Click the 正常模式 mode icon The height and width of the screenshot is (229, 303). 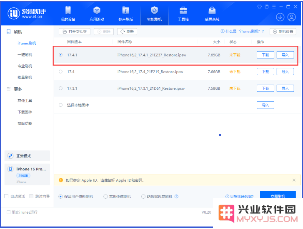point(10,156)
